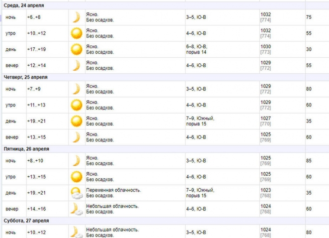Click the humidity value 85 on Friday night
The height and width of the screenshot is (238, 329).
[309, 161]
